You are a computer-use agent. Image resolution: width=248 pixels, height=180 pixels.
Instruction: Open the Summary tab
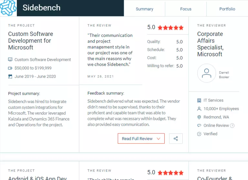coord(145,9)
